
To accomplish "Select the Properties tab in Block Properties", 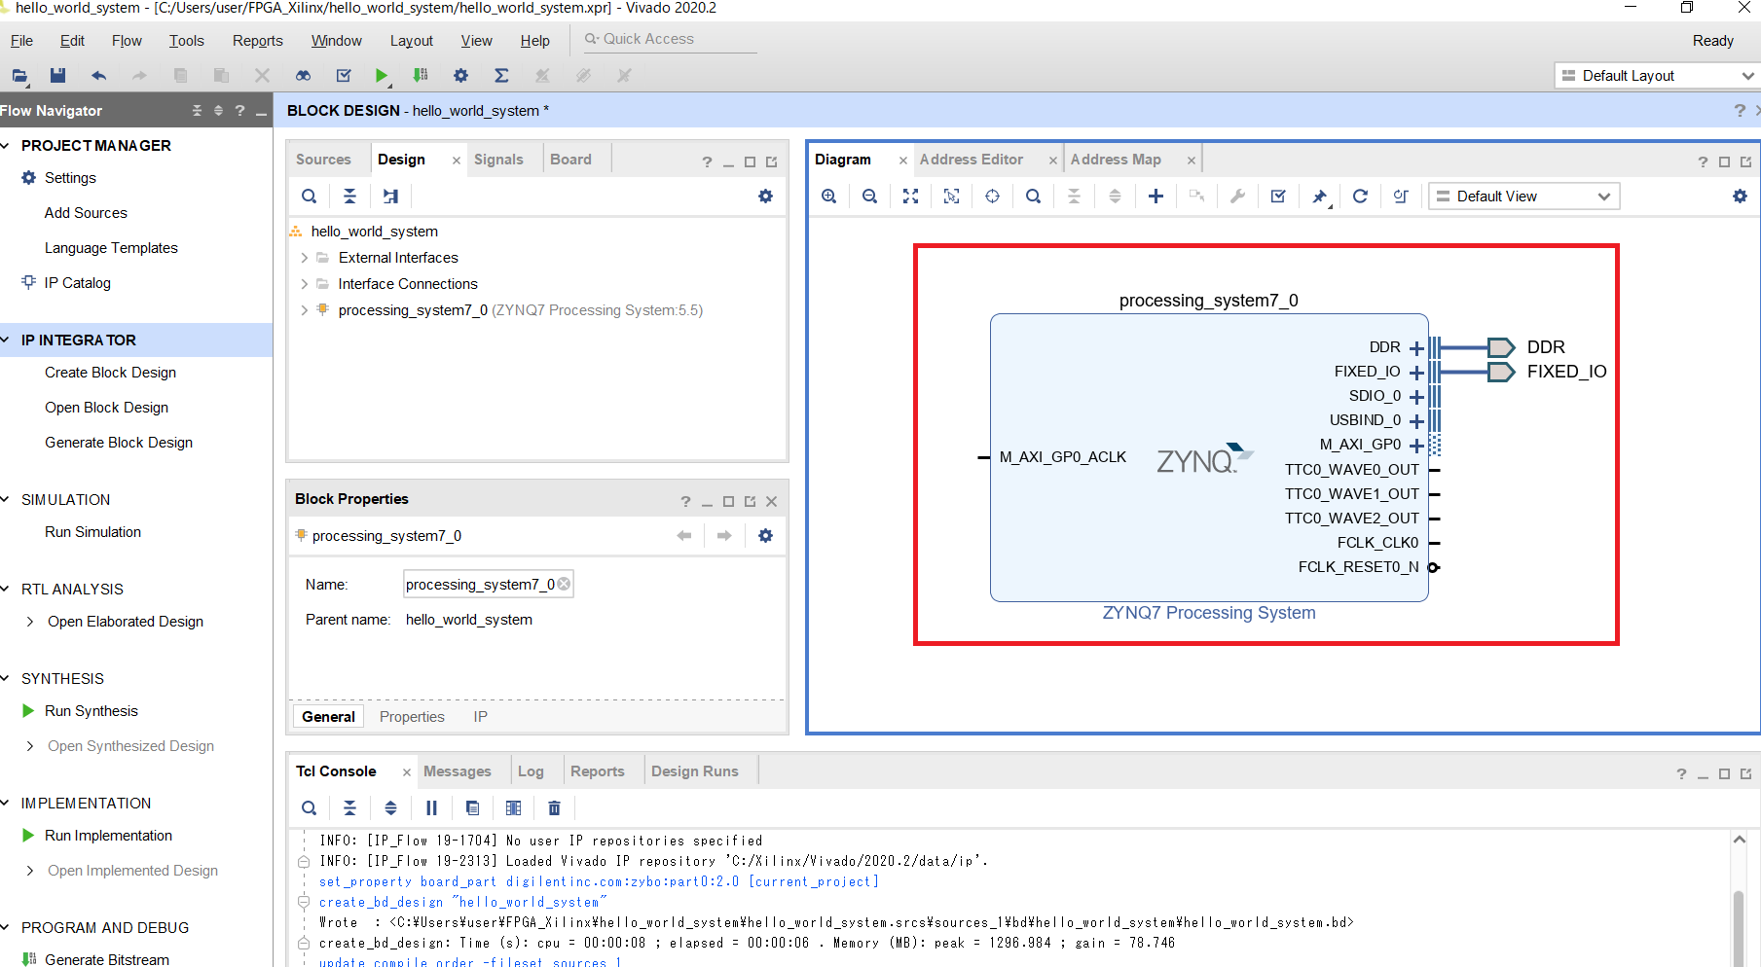I will 412,717.
